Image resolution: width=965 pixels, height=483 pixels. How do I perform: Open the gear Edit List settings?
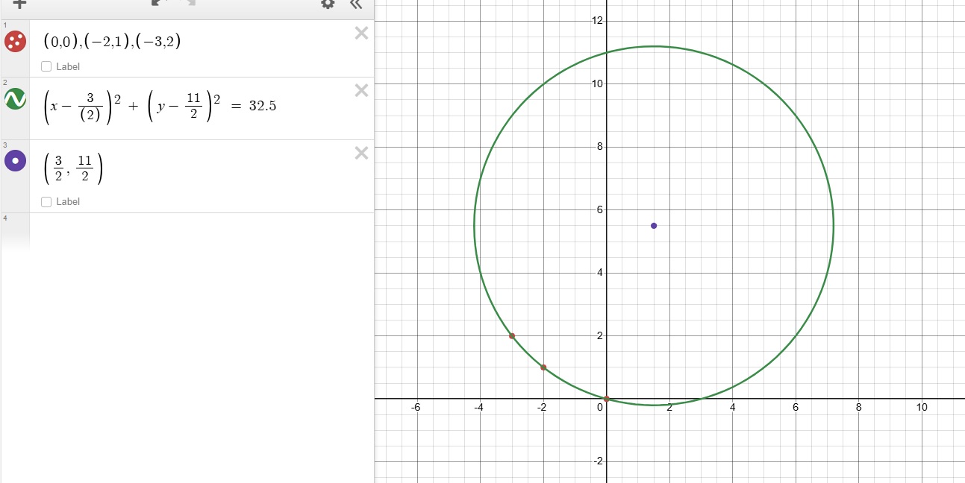tap(328, 4)
